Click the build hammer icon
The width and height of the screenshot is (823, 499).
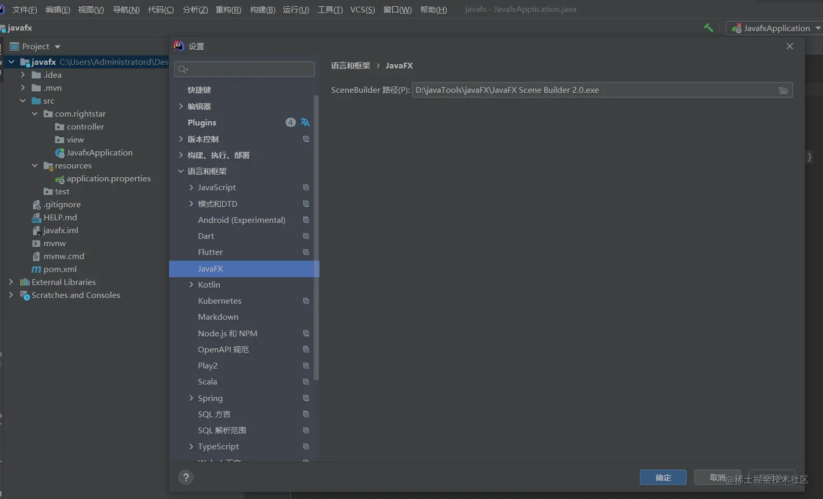point(708,28)
